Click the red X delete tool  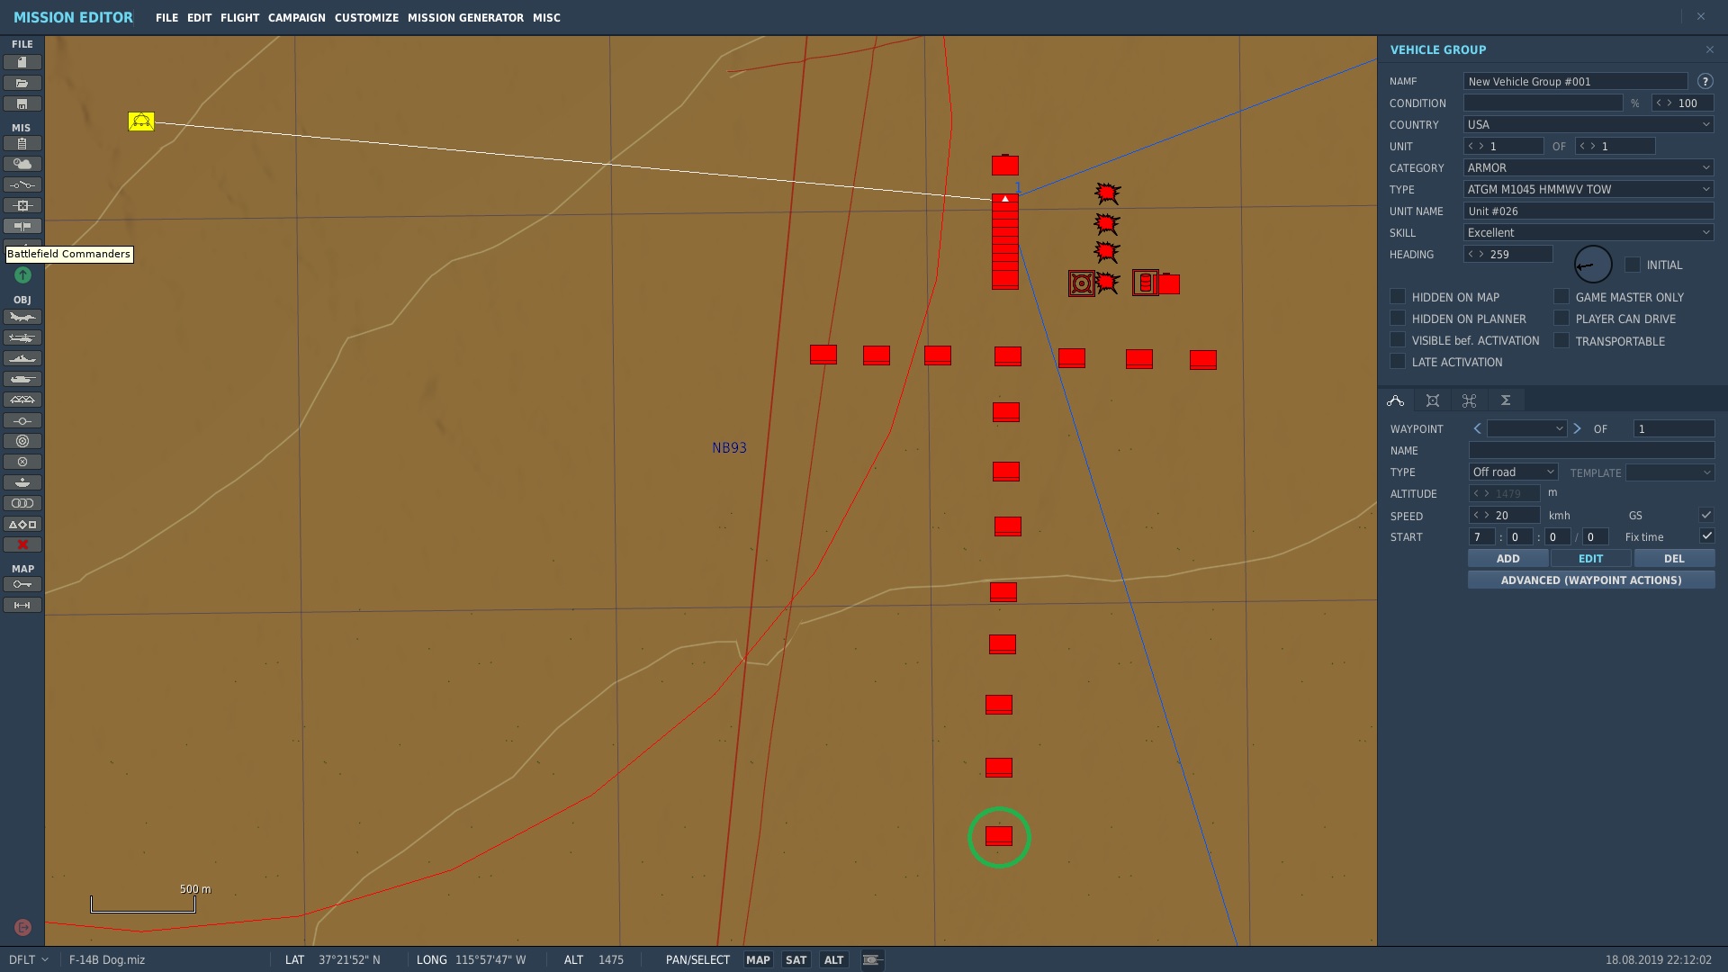pos(22,544)
